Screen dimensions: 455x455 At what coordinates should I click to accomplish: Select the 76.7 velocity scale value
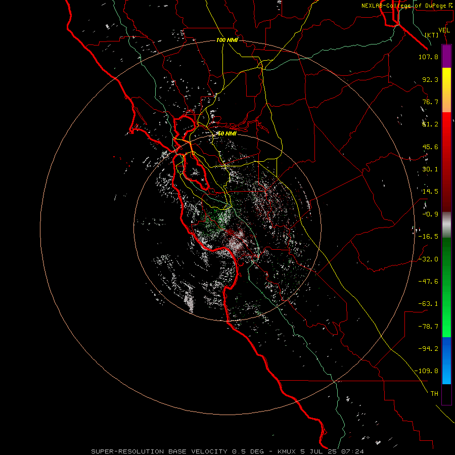pyautogui.click(x=430, y=102)
